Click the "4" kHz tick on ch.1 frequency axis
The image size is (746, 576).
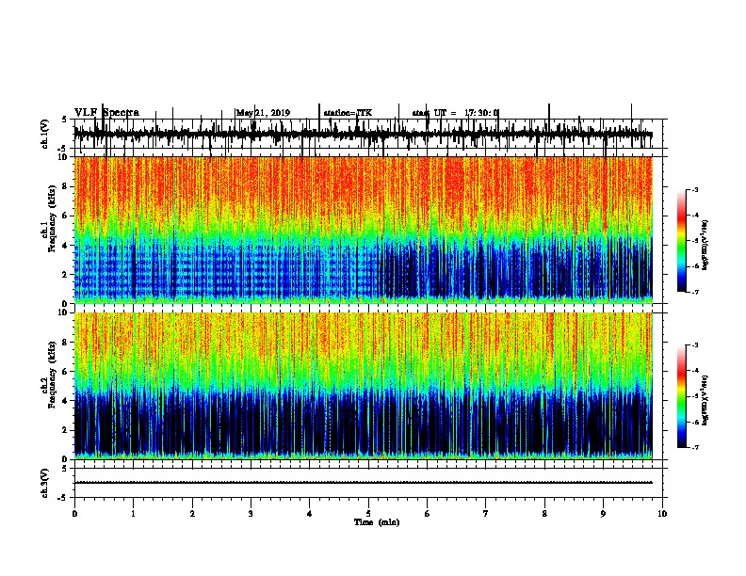65,246
